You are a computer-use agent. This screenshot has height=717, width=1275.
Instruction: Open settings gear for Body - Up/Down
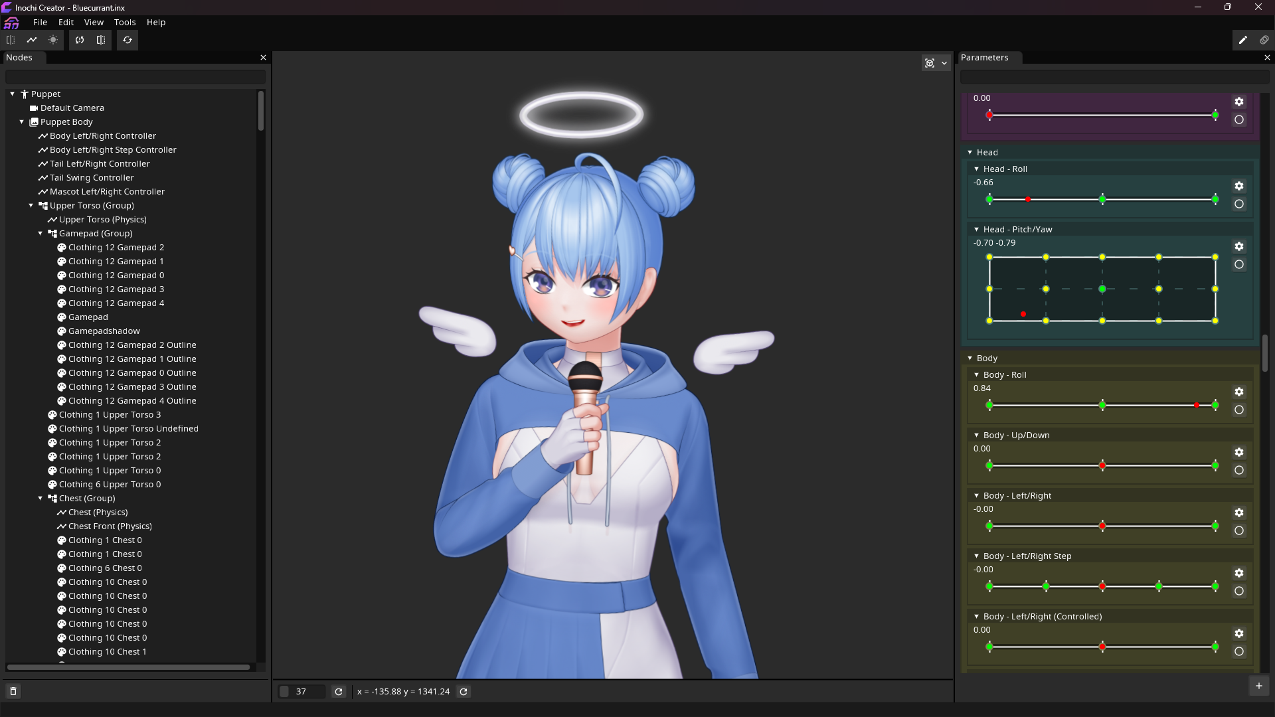(1239, 452)
